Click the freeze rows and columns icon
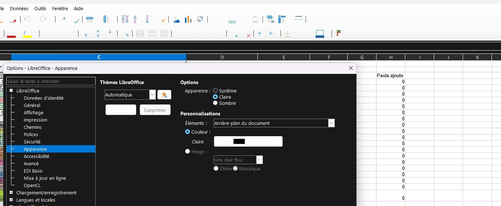The height and width of the screenshot is (206, 501). point(282,19)
